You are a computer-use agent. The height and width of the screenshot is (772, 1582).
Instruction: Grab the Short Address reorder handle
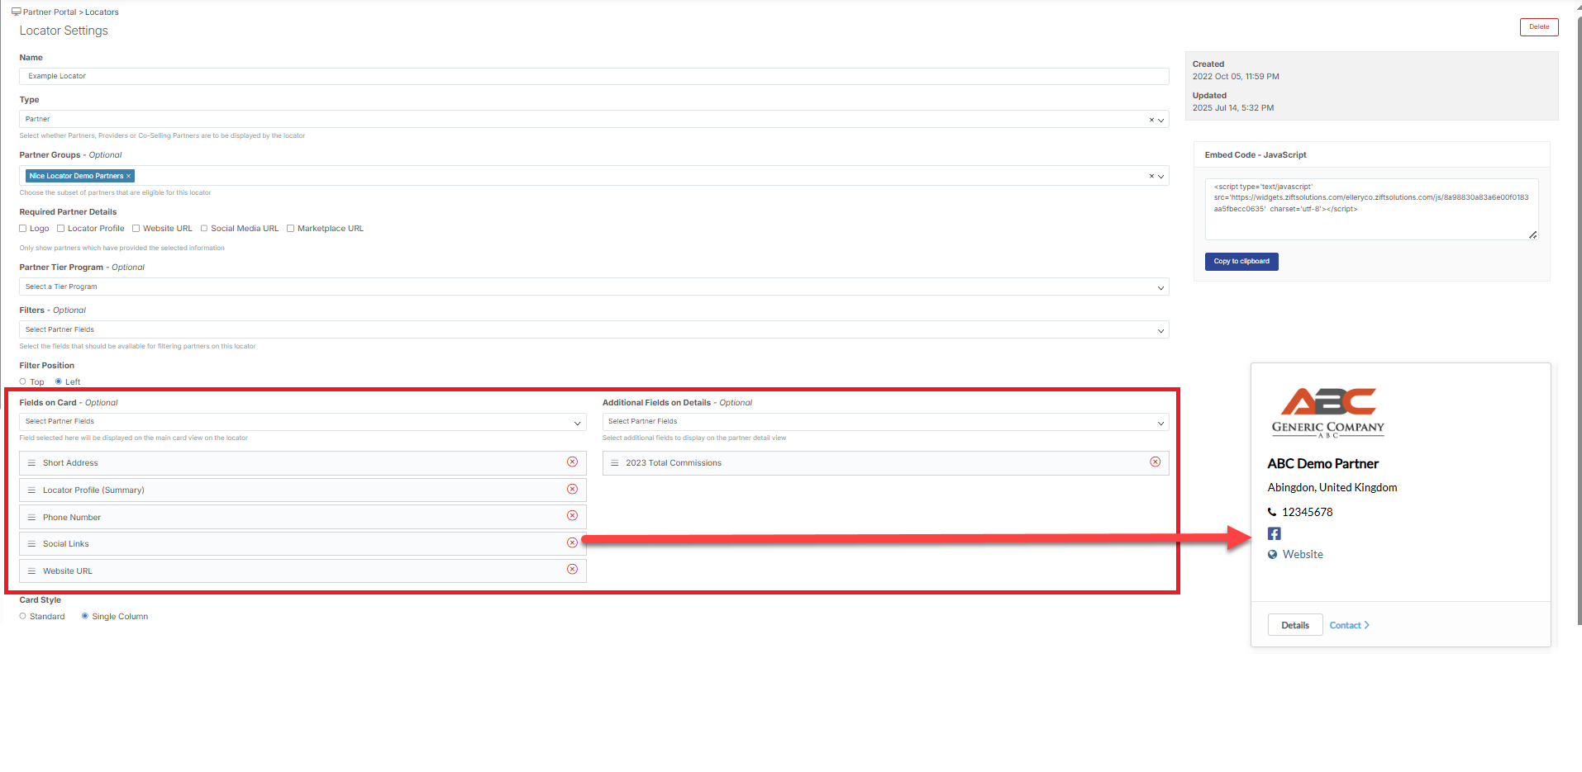(31, 463)
